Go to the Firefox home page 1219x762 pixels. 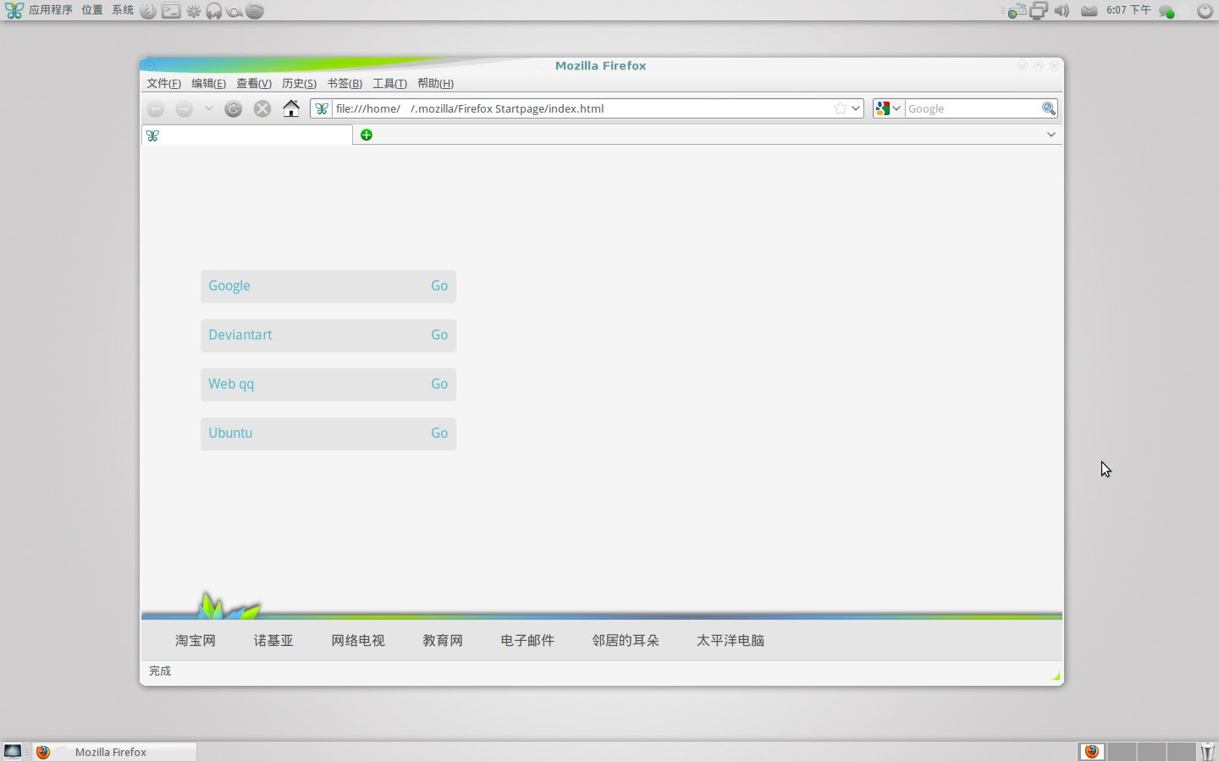point(291,108)
